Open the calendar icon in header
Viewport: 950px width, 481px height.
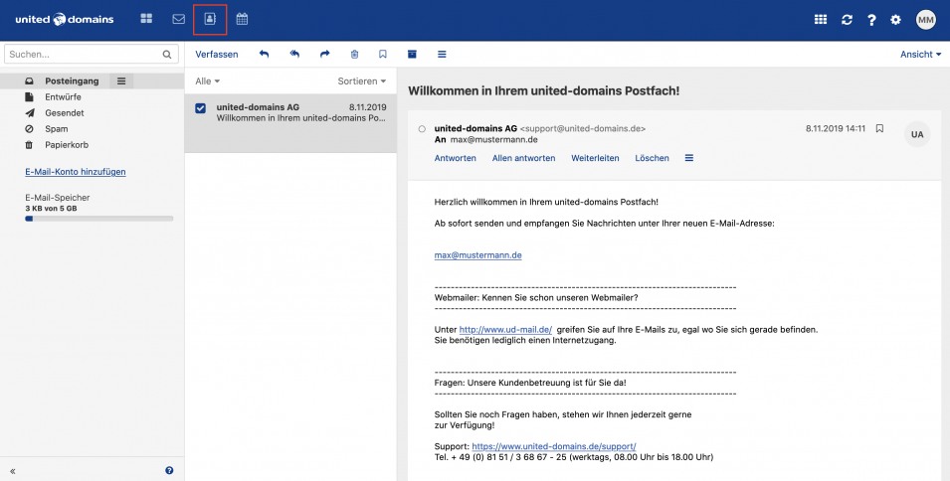[x=242, y=19]
